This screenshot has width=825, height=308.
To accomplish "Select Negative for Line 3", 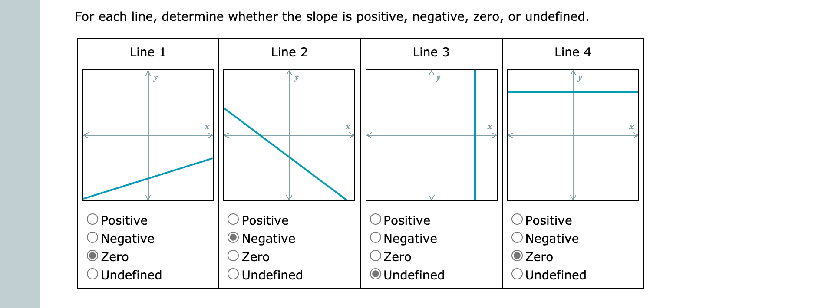I will 375,238.
